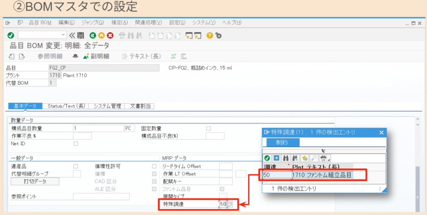
Task: Toggle the CAD 区分 checkbox
Action: [154, 181]
